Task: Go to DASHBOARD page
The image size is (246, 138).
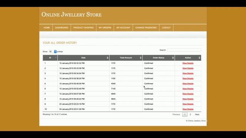Action: click(x=61, y=28)
